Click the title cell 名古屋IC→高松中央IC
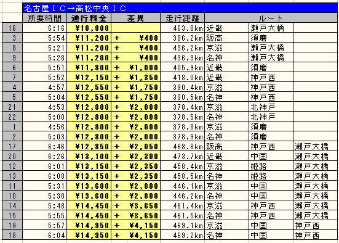Screen dimensions: 339x243 [180, 8]
